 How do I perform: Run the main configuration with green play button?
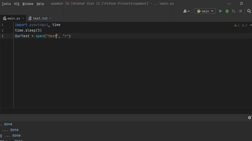[x=220, y=11]
